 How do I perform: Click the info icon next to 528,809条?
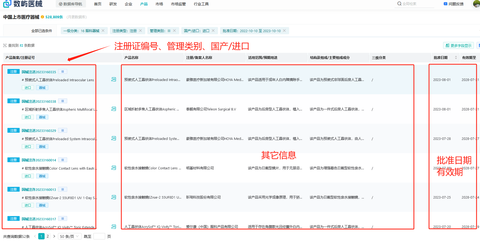click(42, 17)
